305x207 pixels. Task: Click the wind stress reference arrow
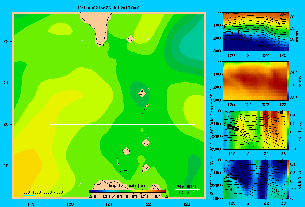click(x=188, y=189)
